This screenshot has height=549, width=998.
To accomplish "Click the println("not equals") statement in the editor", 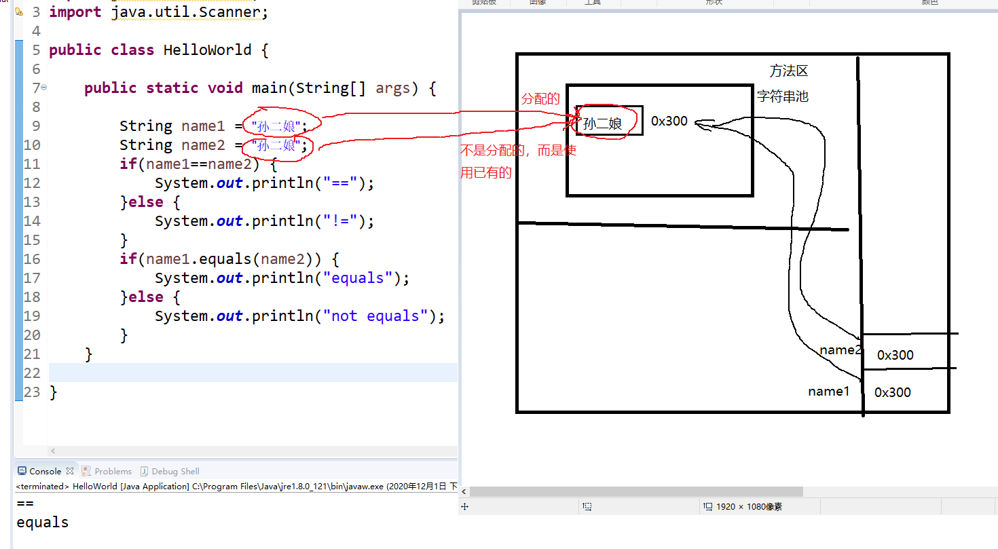I will [x=300, y=316].
